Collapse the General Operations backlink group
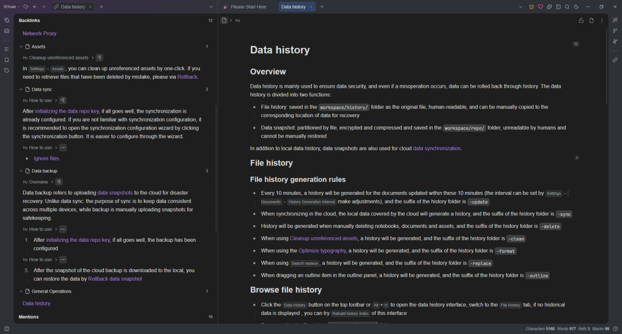This screenshot has width=622, height=334. (21, 292)
